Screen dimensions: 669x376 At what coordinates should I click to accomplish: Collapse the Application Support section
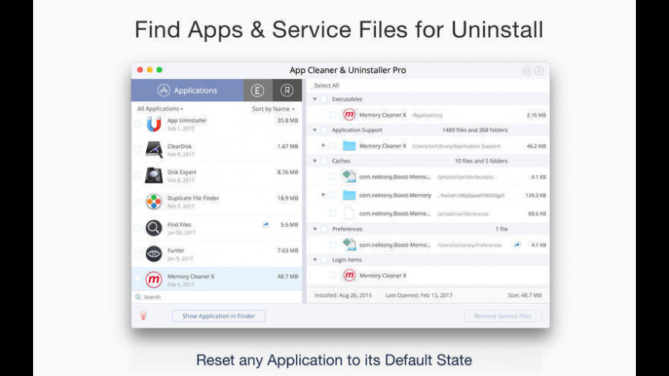(315, 130)
